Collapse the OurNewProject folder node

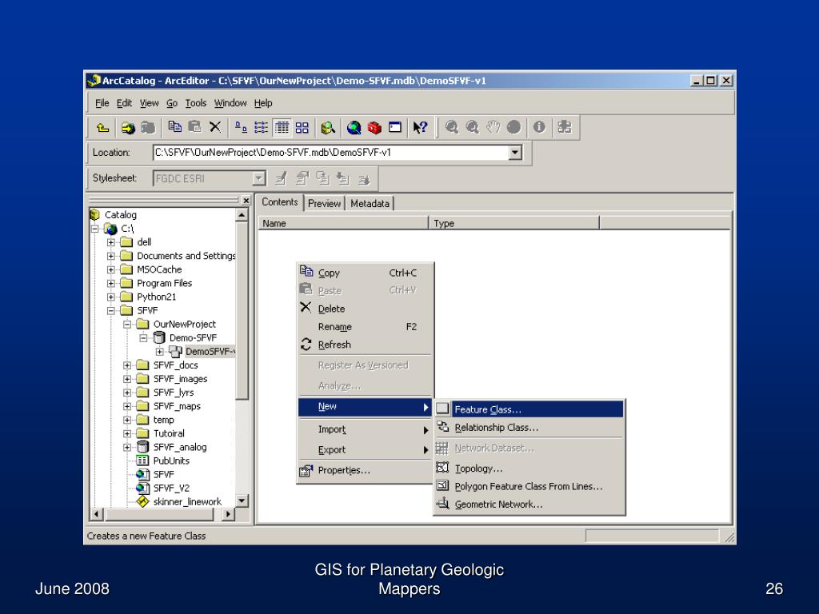(127, 325)
